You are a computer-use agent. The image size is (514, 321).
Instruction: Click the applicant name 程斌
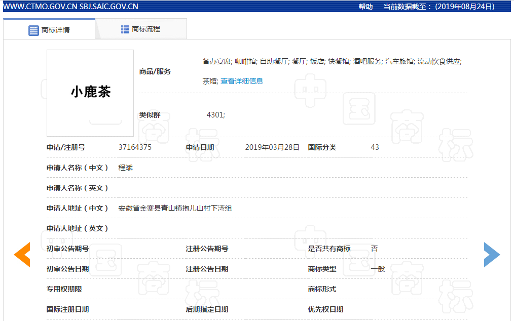click(x=125, y=168)
